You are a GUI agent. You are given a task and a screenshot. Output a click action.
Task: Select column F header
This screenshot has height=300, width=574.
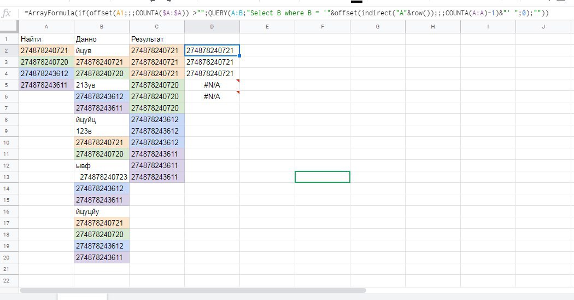(323, 27)
